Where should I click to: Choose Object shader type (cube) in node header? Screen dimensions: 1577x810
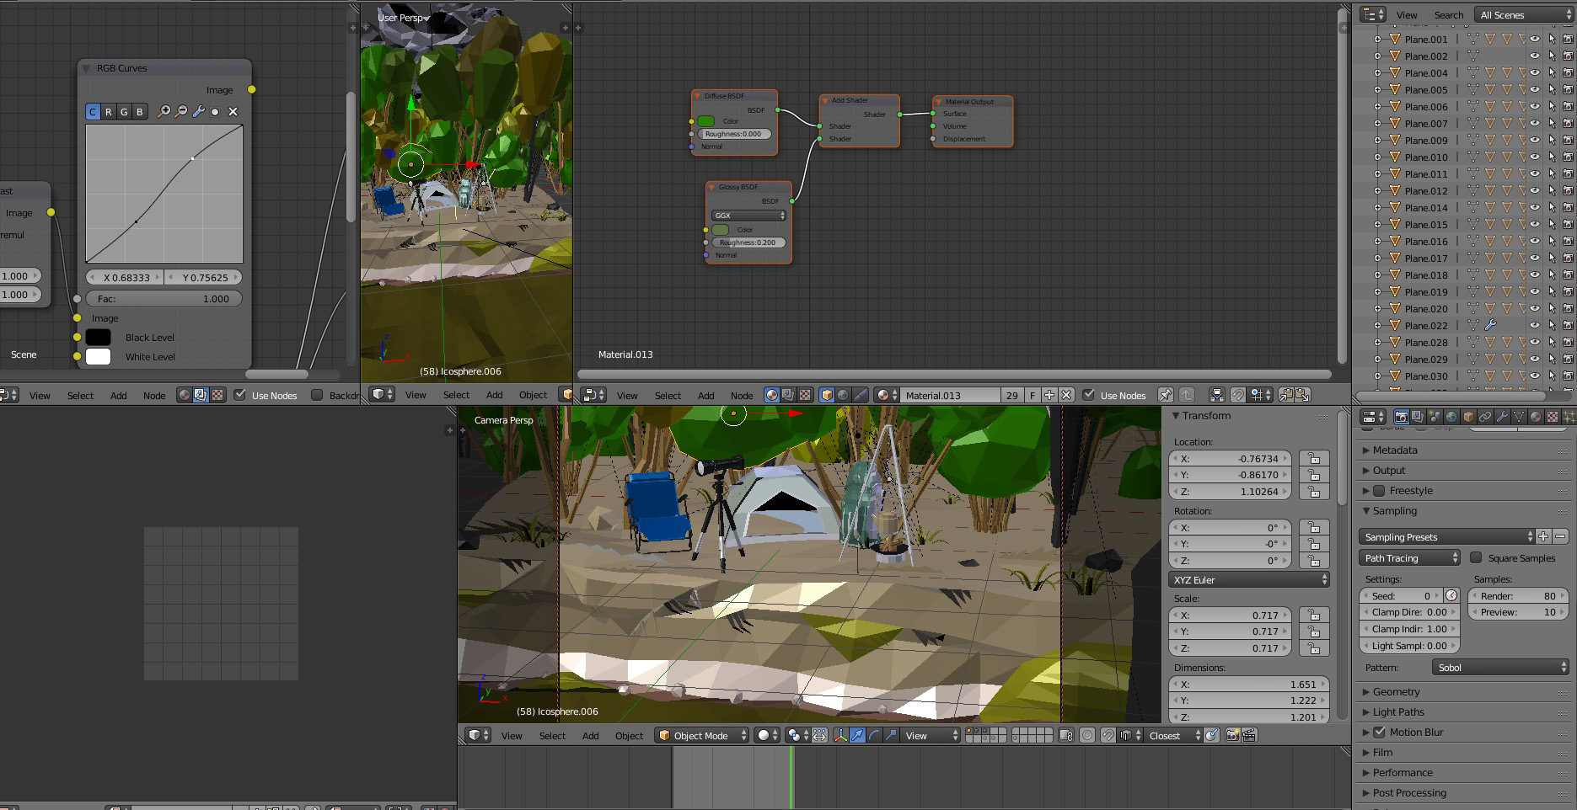(x=827, y=395)
